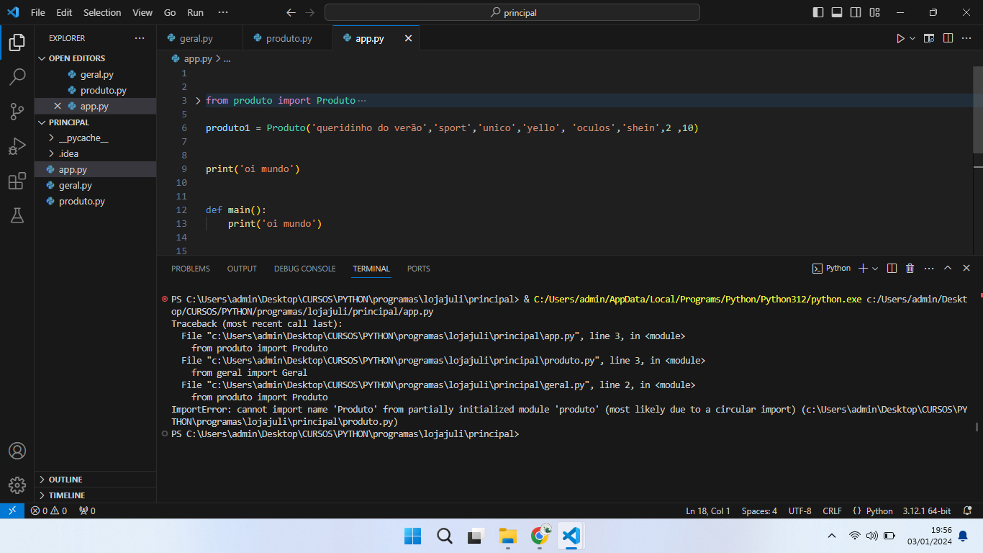Viewport: 983px width, 553px height.
Task: Split the editor right
Action: (x=948, y=38)
